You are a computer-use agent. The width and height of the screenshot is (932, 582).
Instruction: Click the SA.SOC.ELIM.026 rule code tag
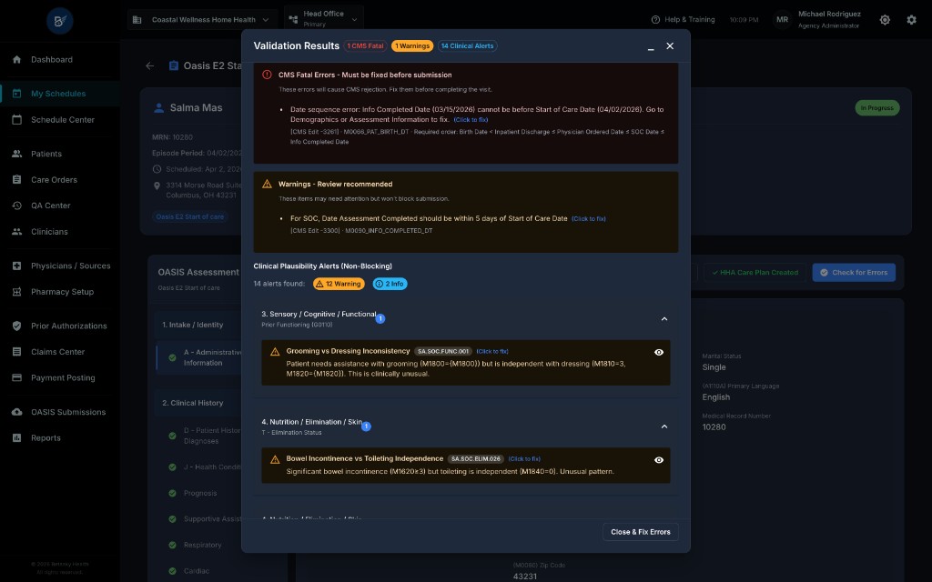pyautogui.click(x=475, y=459)
